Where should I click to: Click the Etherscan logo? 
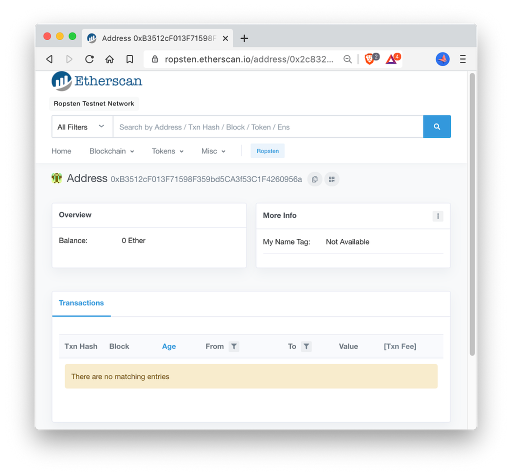[96, 81]
